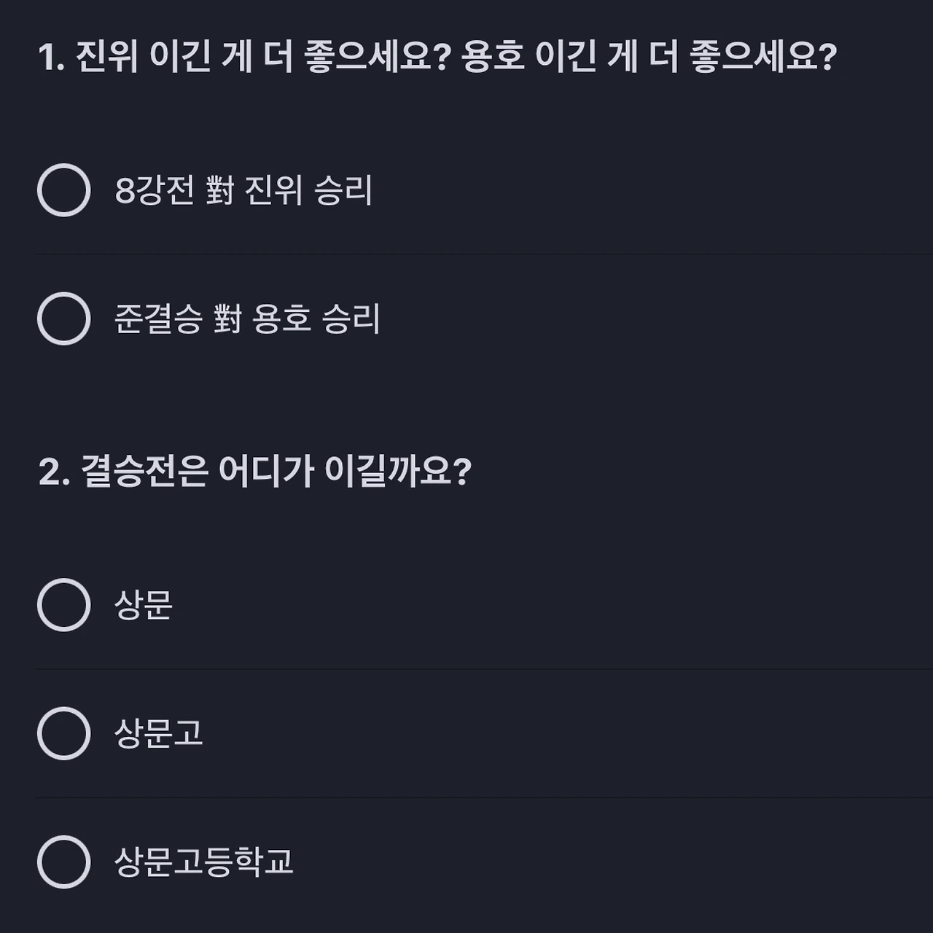This screenshot has height=933, width=933.
Task: Click the first question's heading text
Action: pos(437,56)
